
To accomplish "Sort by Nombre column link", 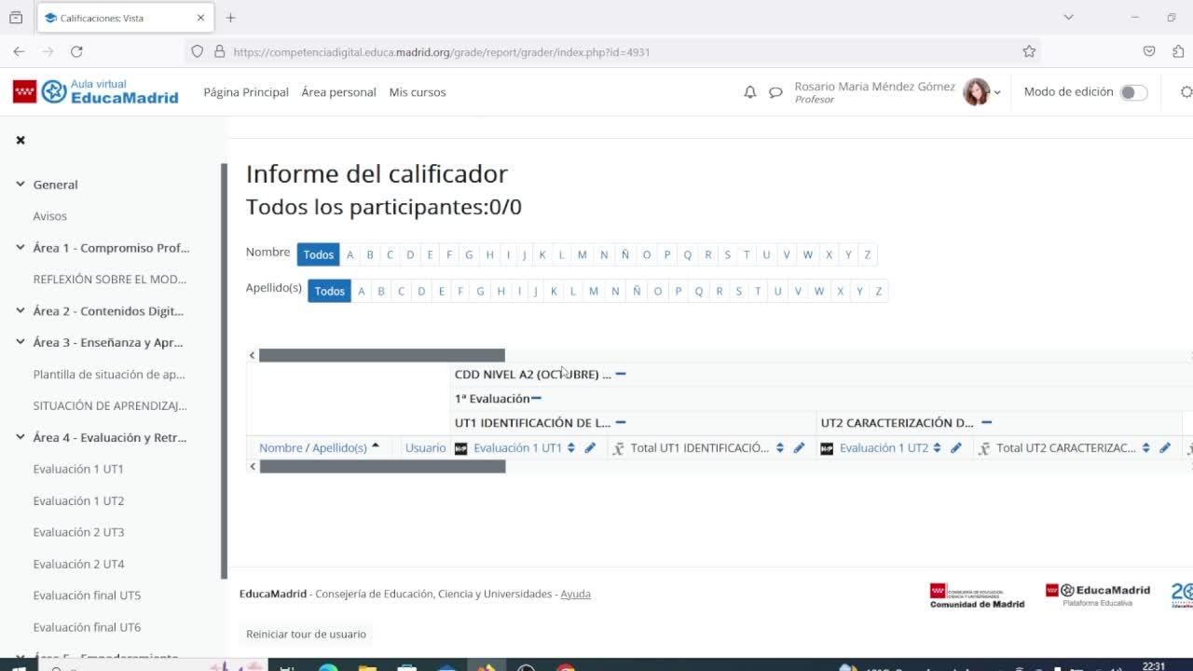I will click(281, 448).
